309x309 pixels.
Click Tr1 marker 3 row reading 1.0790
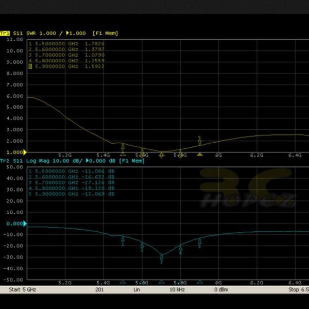[x=66, y=55]
